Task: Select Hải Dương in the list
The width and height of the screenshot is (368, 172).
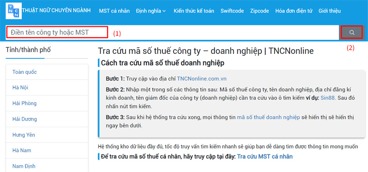Action: (47, 119)
